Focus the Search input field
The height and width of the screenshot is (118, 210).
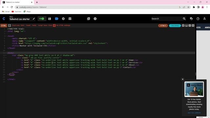pyautogui.click(x=166, y=19)
